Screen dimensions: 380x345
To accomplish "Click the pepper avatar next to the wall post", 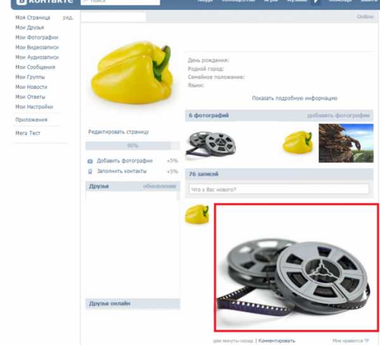I will click(x=197, y=214).
